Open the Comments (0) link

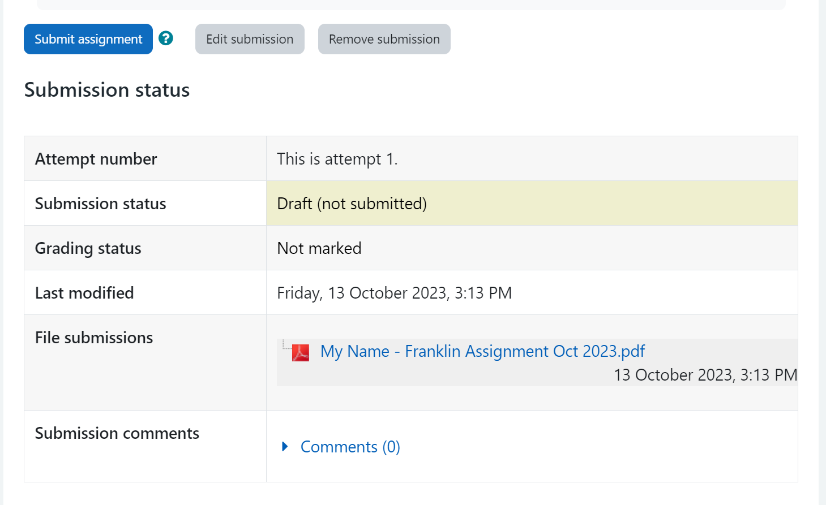(350, 447)
